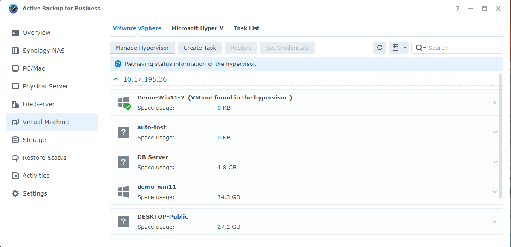Click the Virtual Machine sidebar icon
The image size is (511, 247).
(x=15, y=122)
